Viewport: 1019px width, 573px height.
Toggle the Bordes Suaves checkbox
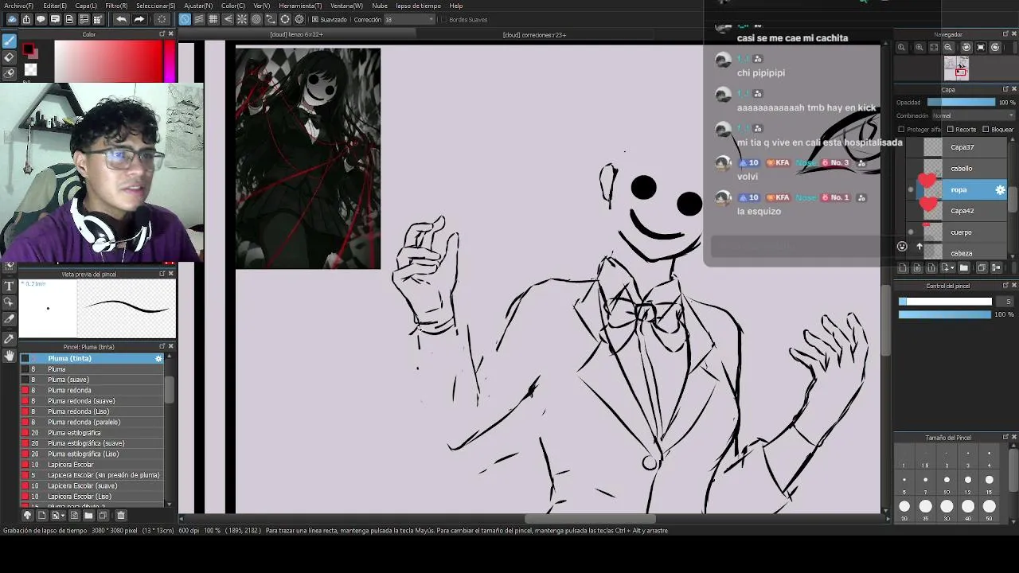pyautogui.click(x=443, y=19)
